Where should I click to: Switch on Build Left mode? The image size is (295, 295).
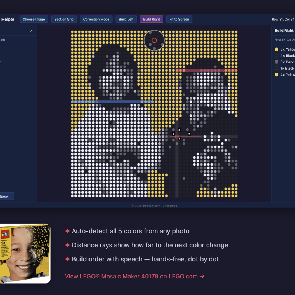point(126,19)
